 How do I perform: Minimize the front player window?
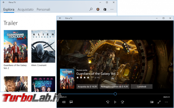pos(157,18)
